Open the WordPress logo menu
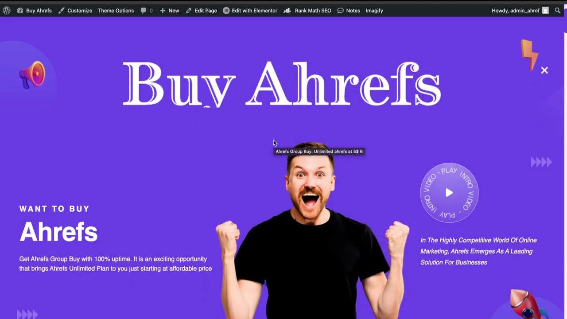The width and height of the screenshot is (567, 319). pos(6,10)
